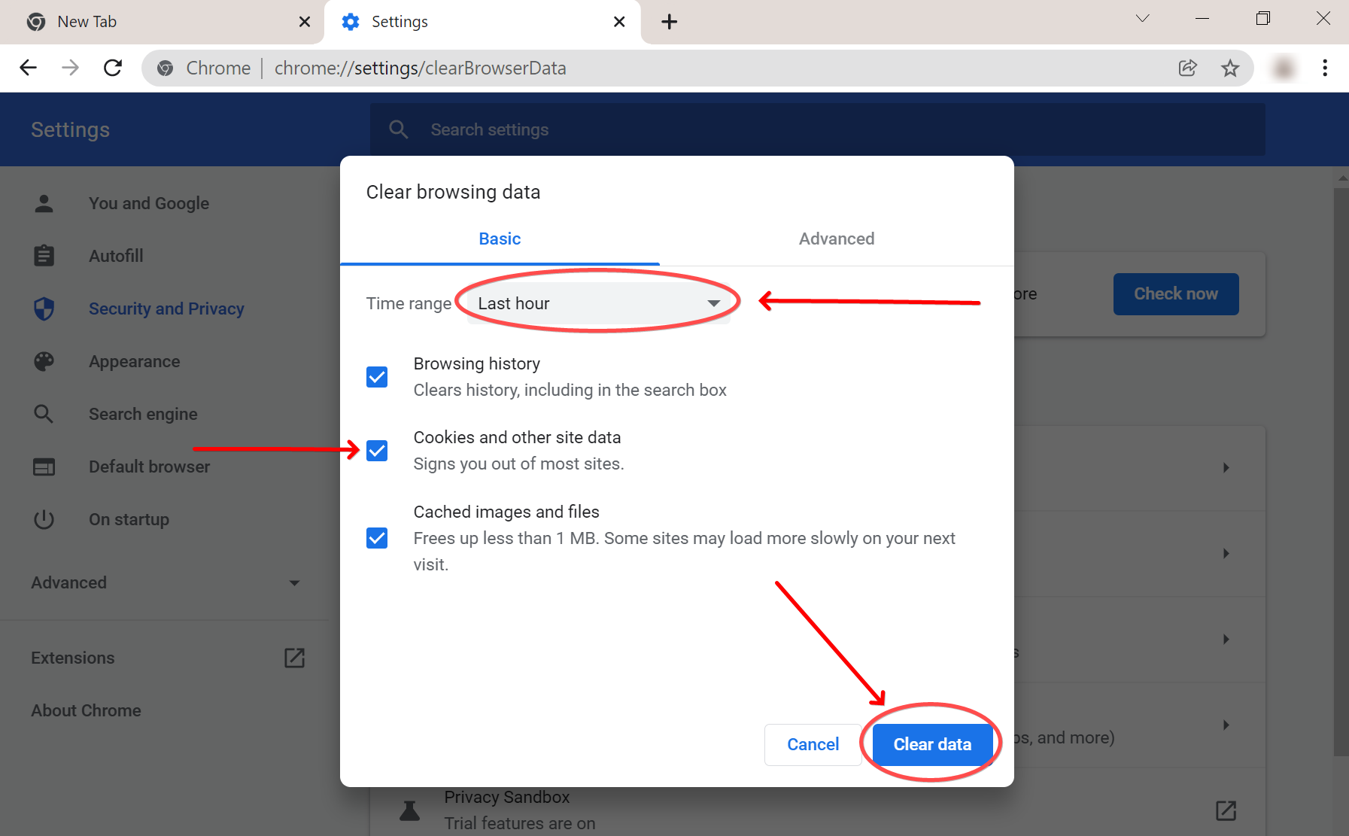This screenshot has width=1349, height=836.
Task: Uncheck Cached images and files
Action: 376,537
